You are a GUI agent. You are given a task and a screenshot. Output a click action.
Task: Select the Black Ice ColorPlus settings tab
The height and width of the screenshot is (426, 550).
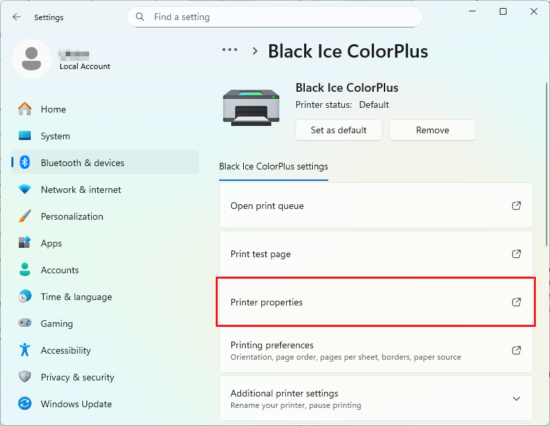pyautogui.click(x=273, y=167)
